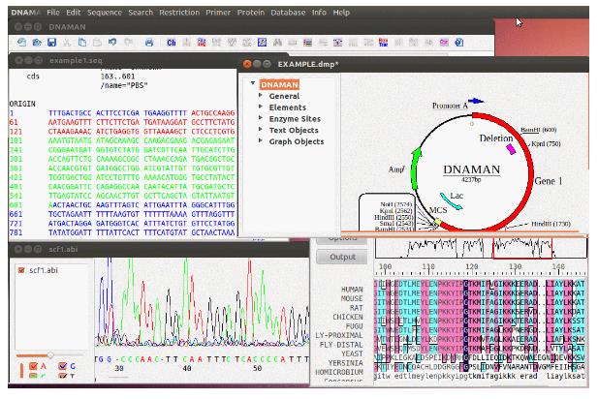
Task: Open the Info menu
Action: (319, 13)
